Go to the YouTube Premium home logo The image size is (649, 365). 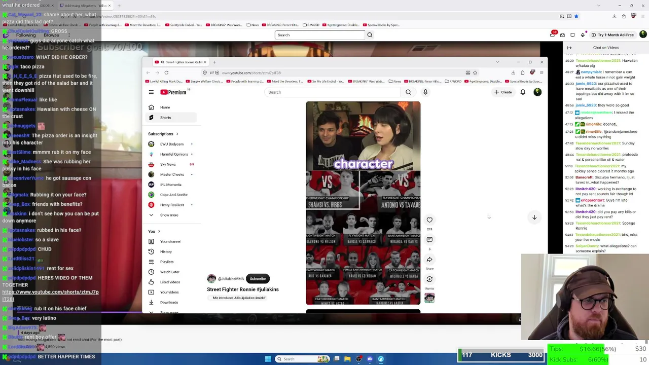pos(173,92)
